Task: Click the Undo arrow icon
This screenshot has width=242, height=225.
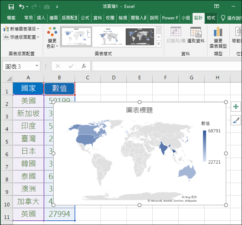Action: point(22,6)
